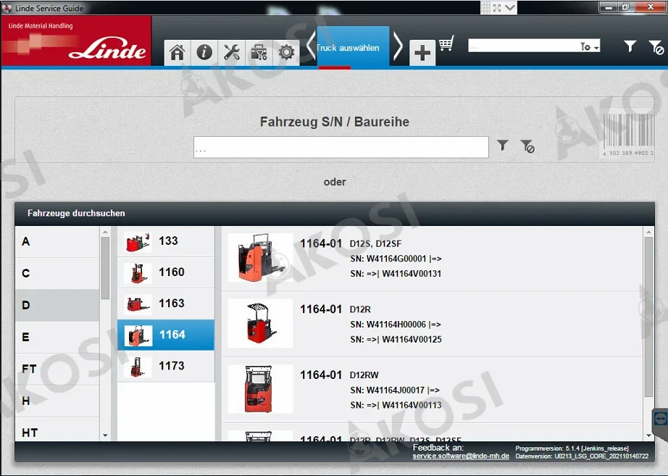Click the fullscreen icon in the title bar
This screenshot has width=668, height=476.
[497, 8]
